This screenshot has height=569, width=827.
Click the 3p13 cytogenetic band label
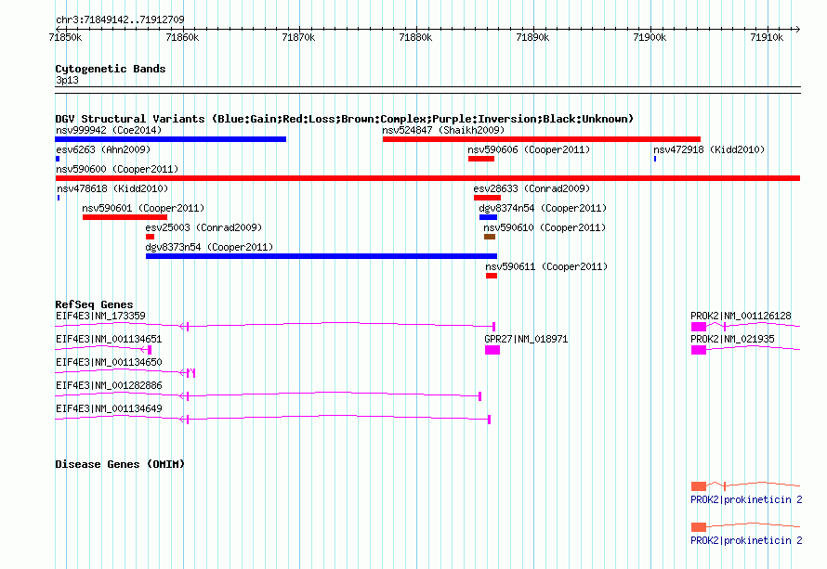point(67,80)
